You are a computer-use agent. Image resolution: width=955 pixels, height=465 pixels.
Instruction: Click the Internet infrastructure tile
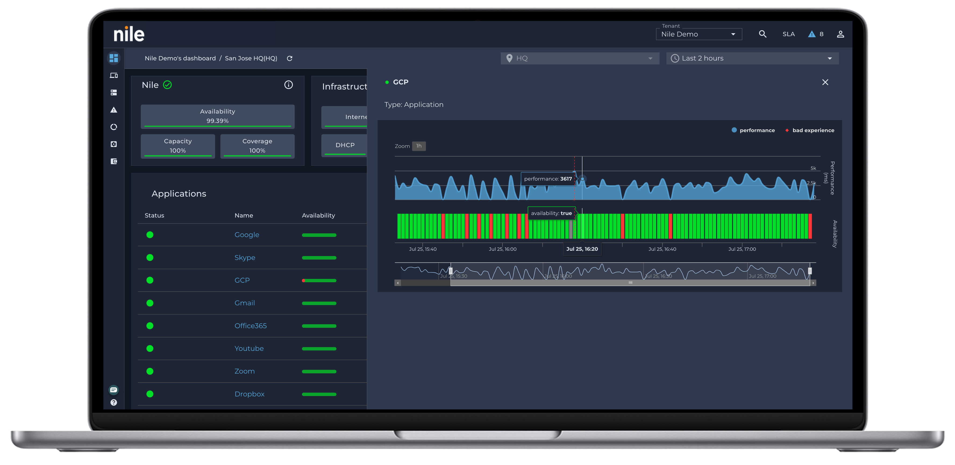click(344, 117)
